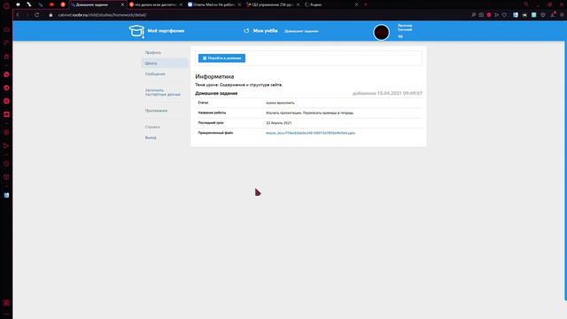567x319 pixels.
Task: Click the blue-white square icon in Opera sidebar
Action: click(6, 195)
